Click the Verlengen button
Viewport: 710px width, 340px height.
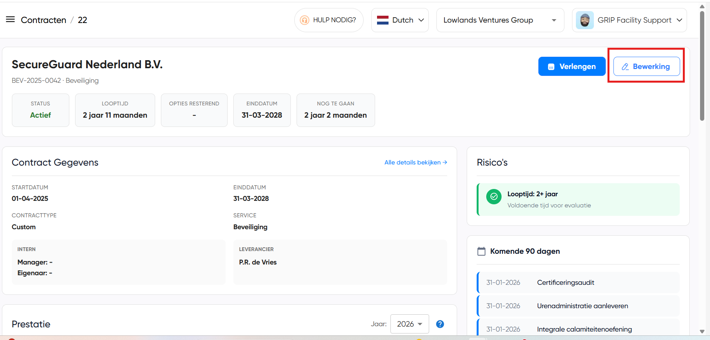tap(572, 67)
